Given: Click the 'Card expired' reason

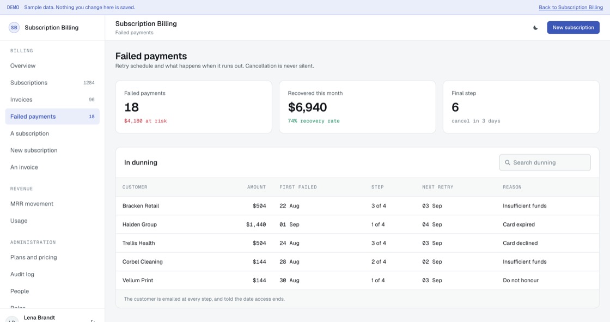Looking at the screenshot, I should coord(518,224).
